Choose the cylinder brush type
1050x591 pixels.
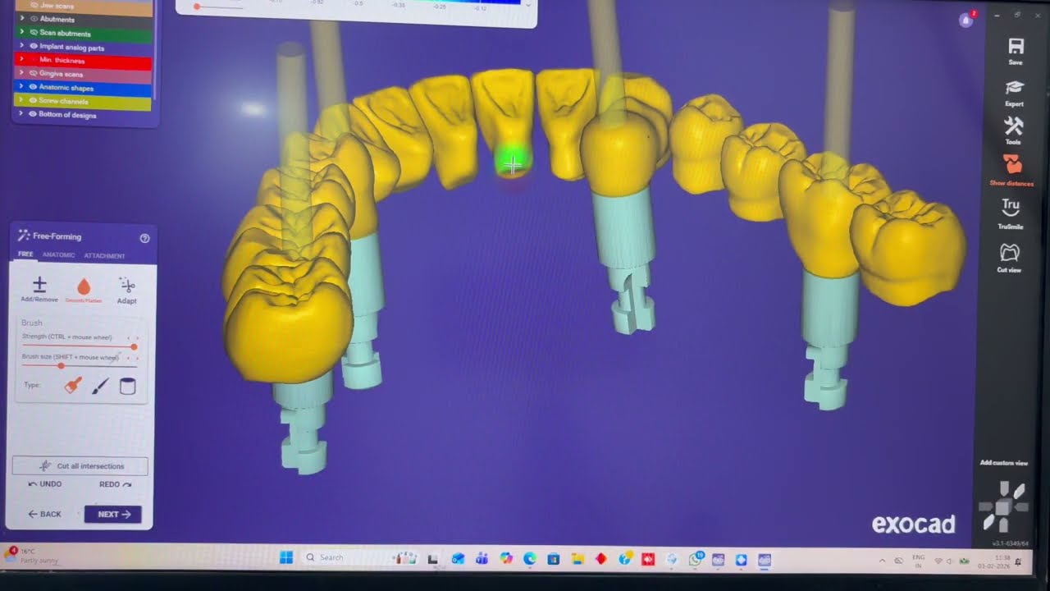click(x=127, y=386)
